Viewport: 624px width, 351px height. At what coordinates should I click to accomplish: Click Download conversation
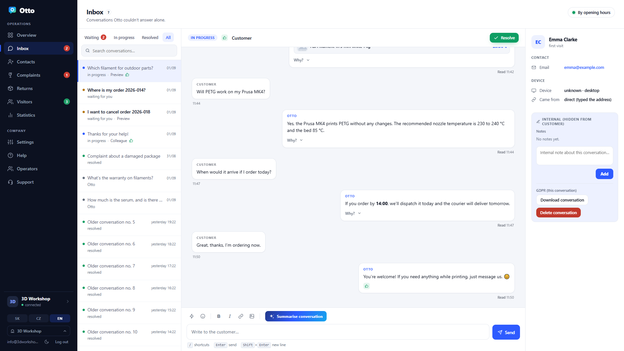click(x=562, y=200)
